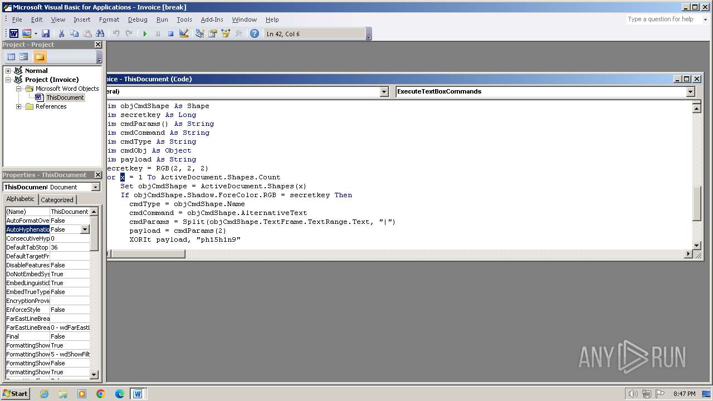The height and width of the screenshot is (401, 713).
Task: Open the Windows Start menu
Action: tap(15, 394)
